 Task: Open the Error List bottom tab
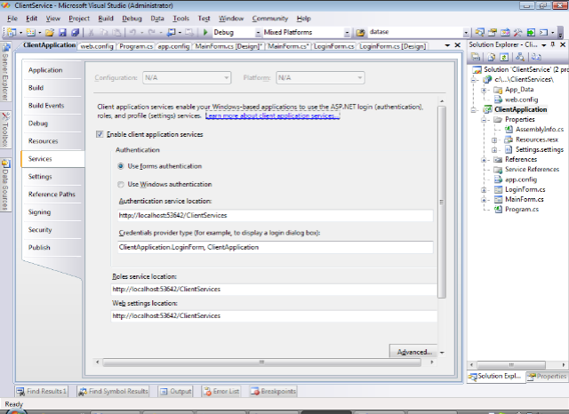point(221,391)
